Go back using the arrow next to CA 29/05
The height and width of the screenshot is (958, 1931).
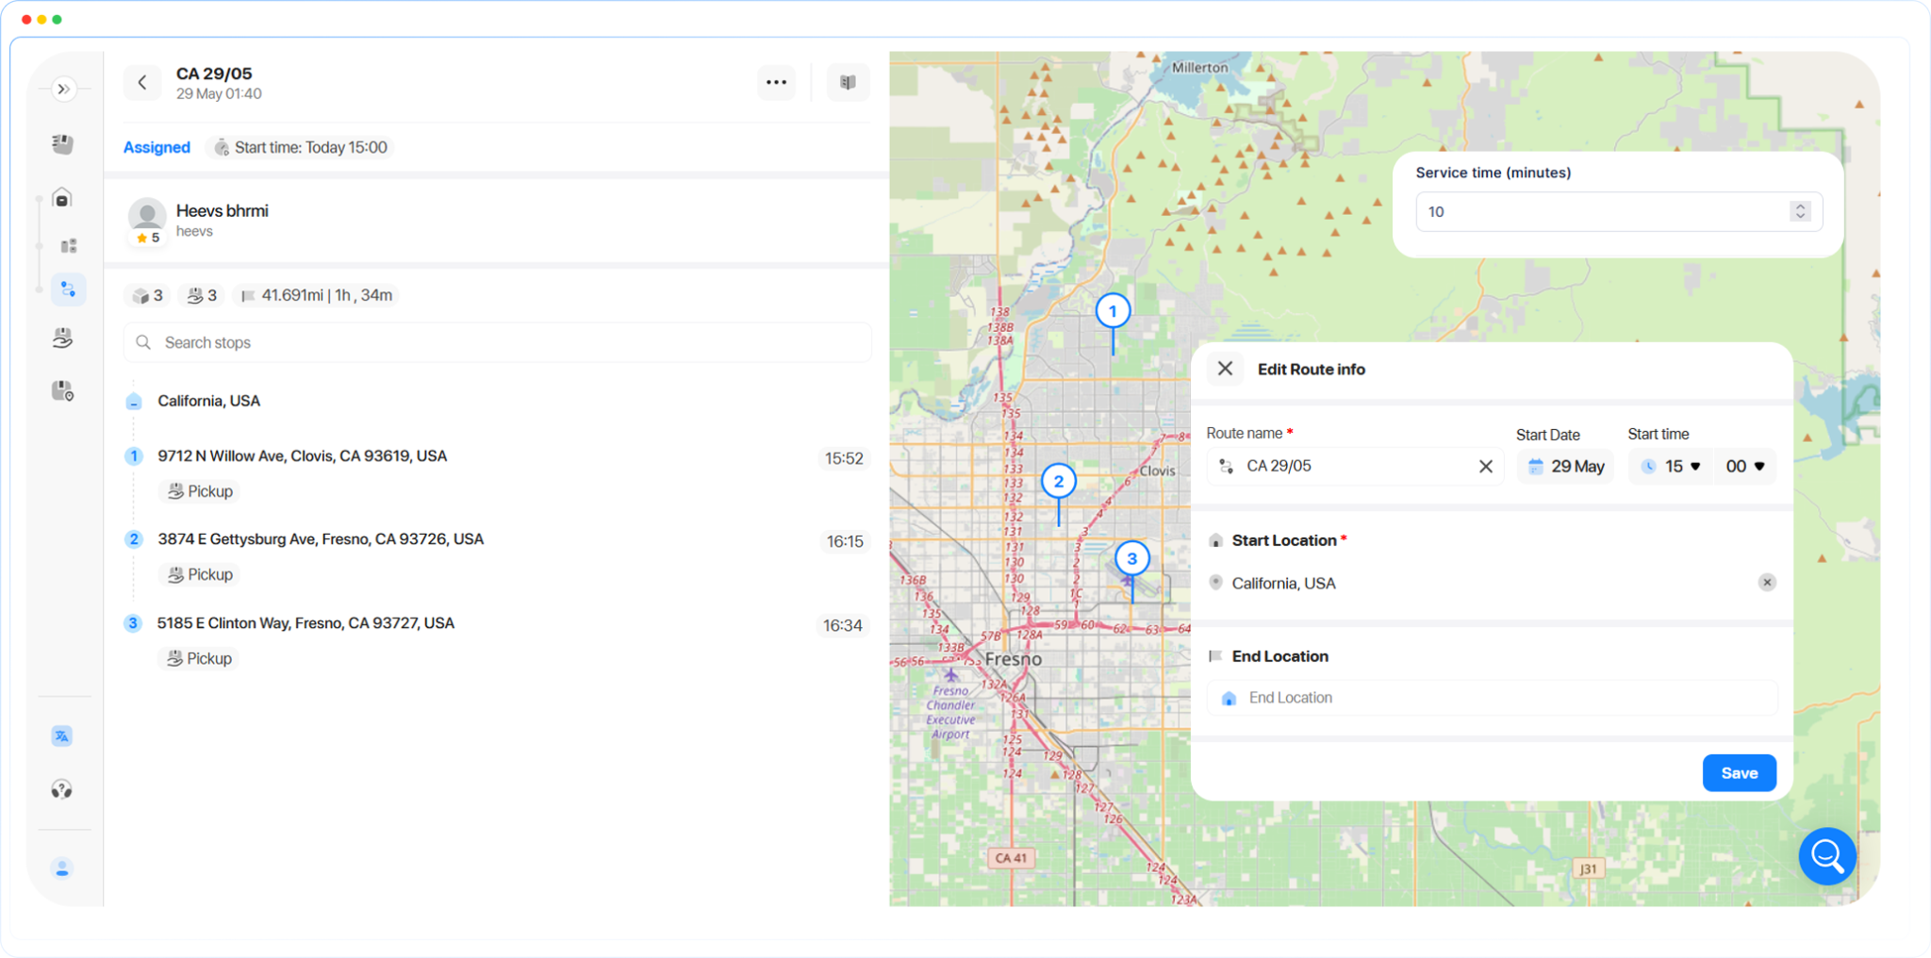coord(142,82)
